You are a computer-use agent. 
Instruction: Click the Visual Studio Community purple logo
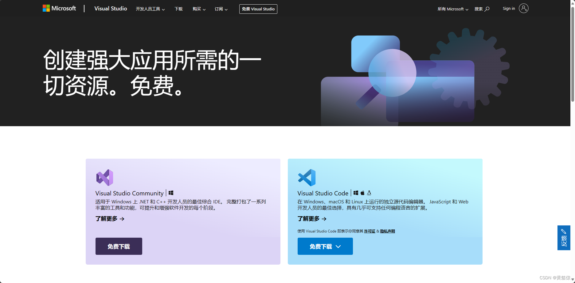(x=105, y=178)
